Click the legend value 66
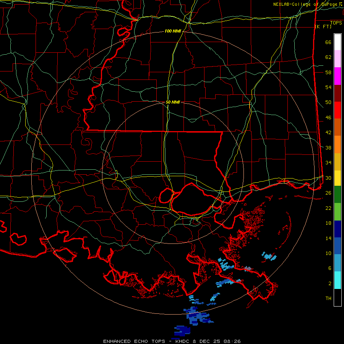 click(328, 42)
